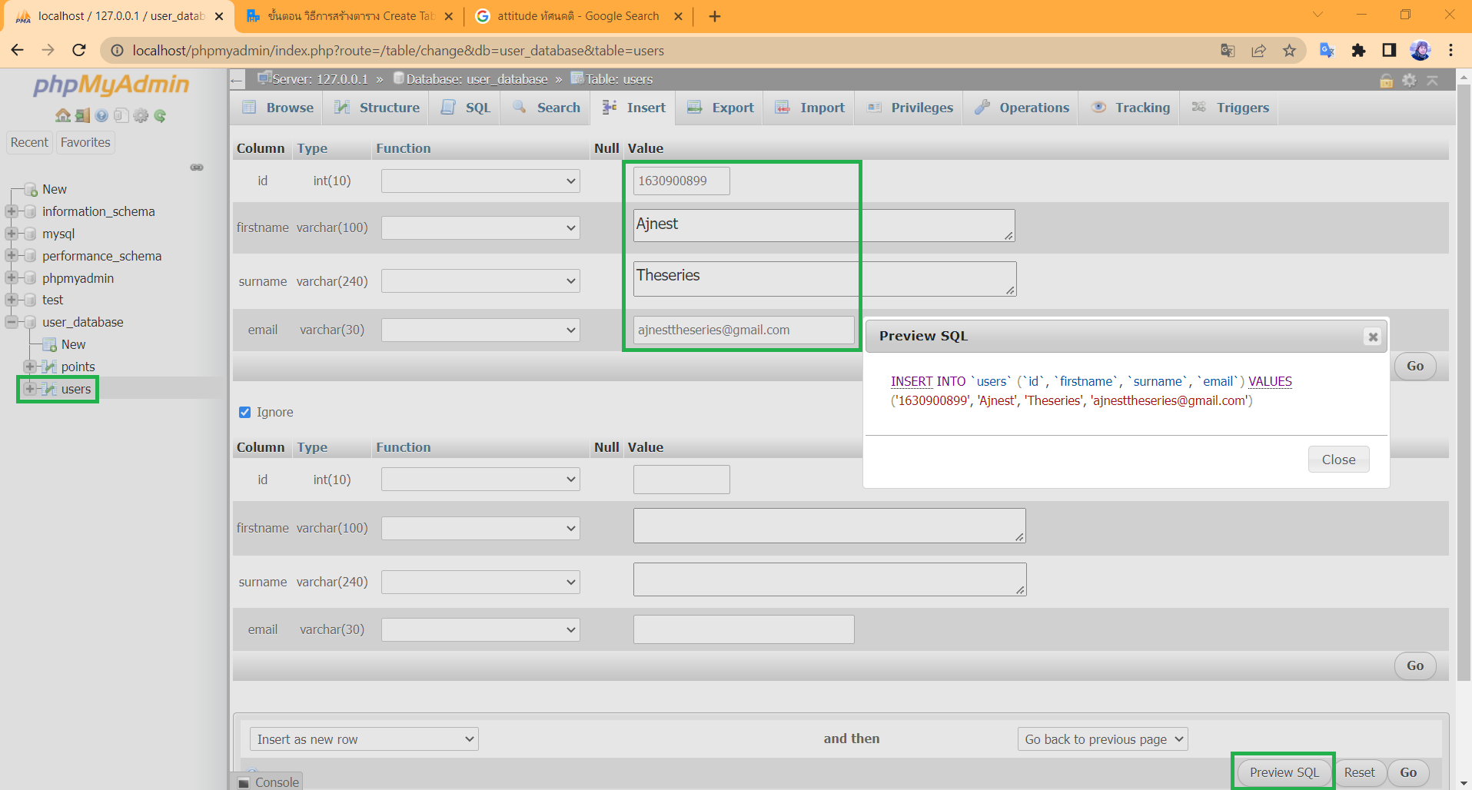Expand the information_schema database node
This screenshot has width=1472, height=790.
(x=11, y=211)
